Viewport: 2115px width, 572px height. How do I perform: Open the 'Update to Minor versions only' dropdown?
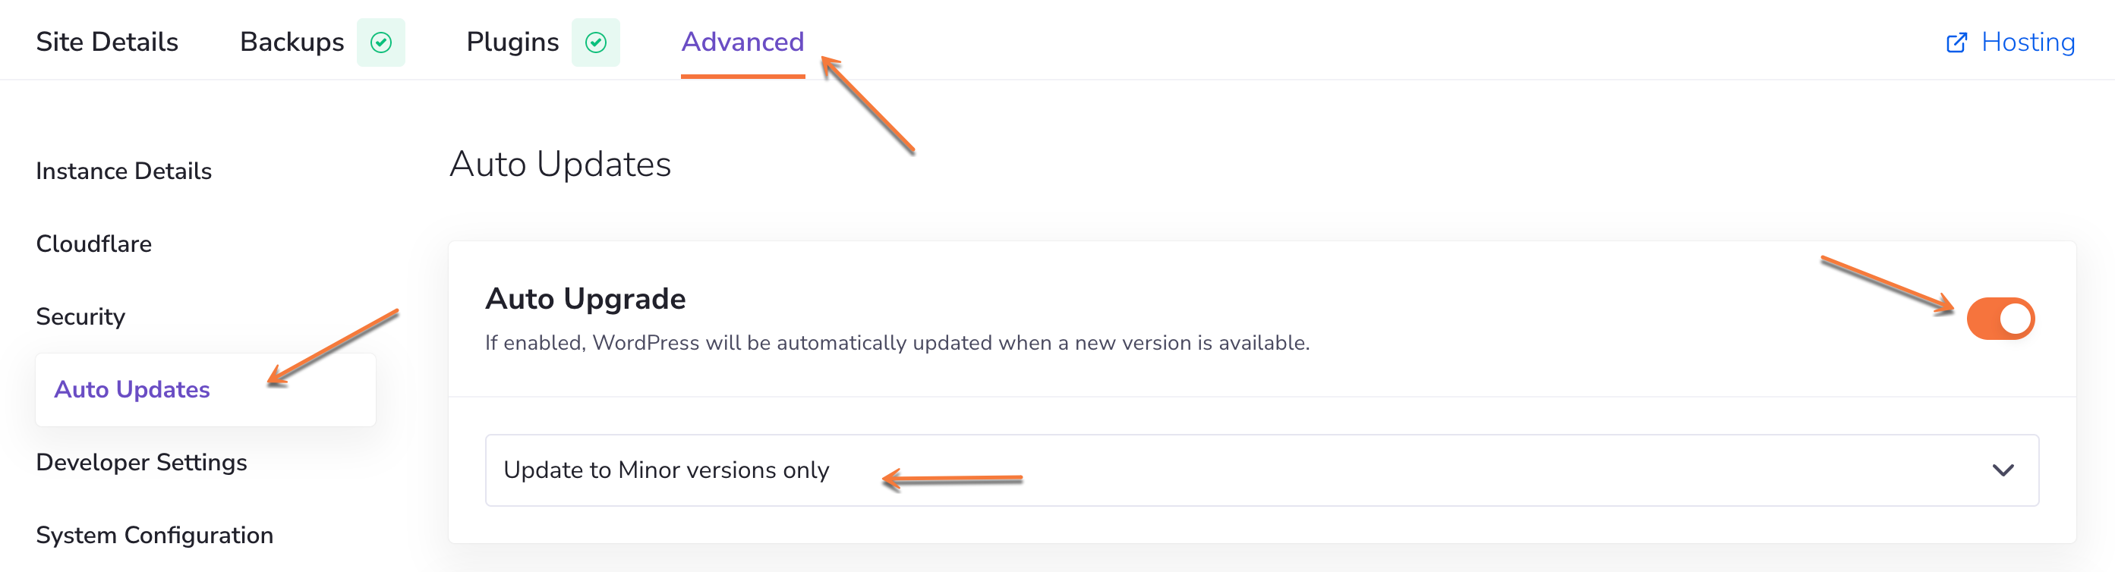click(x=1261, y=470)
